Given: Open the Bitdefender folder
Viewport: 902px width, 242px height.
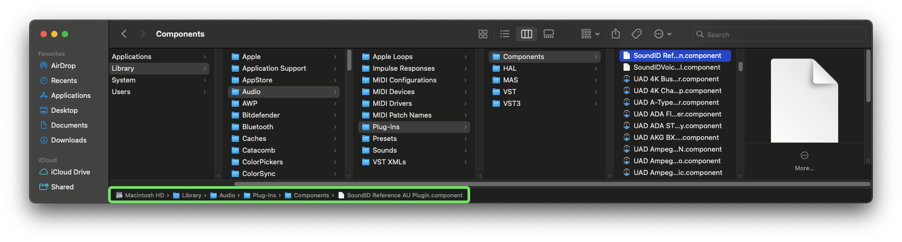Looking at the screenshot, I should coord(284,115).
